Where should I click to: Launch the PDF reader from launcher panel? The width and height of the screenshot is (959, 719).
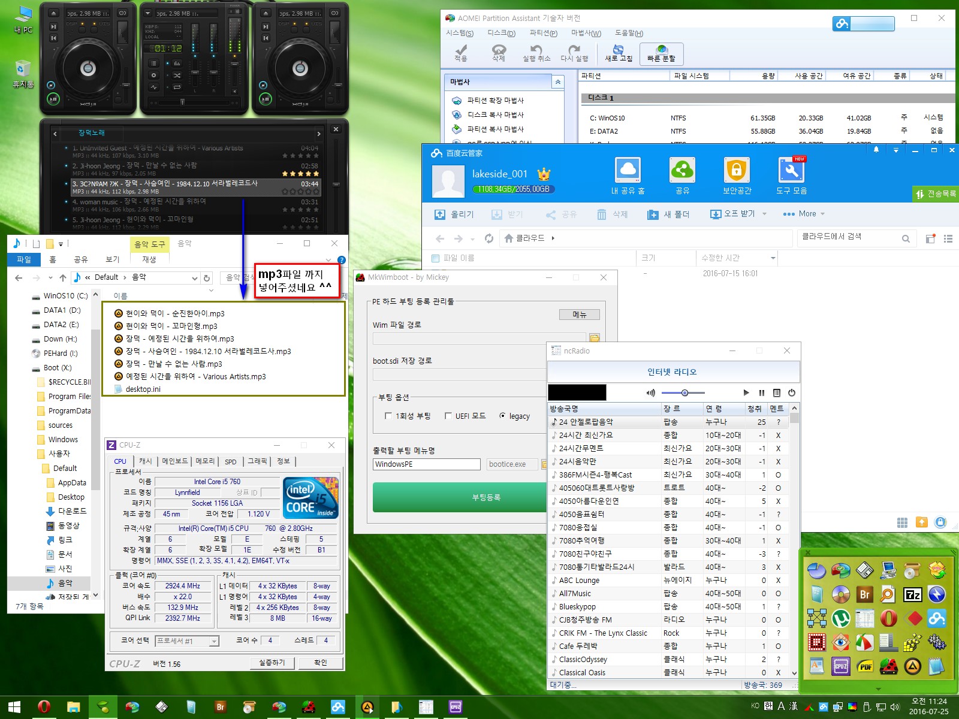point(865,666)
